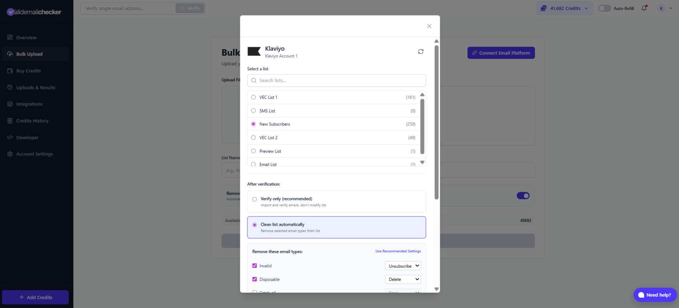
Task: Click Use Recommended Settings link
Action: click(398, 251)
